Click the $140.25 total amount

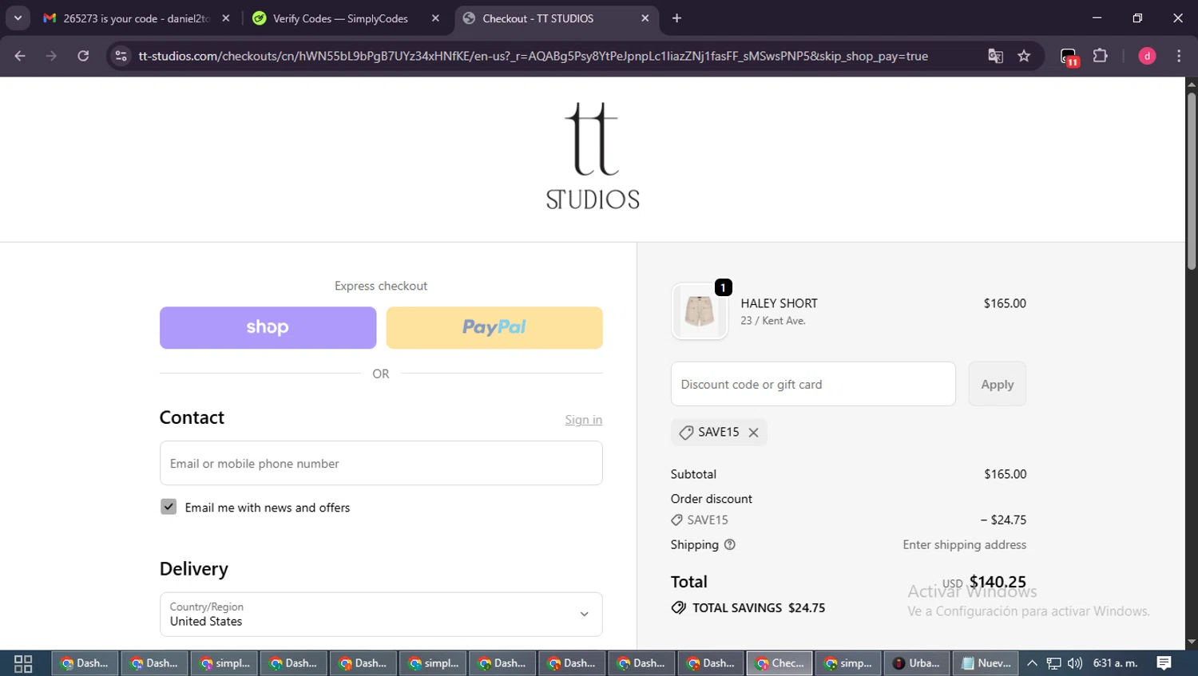point(998,582)
